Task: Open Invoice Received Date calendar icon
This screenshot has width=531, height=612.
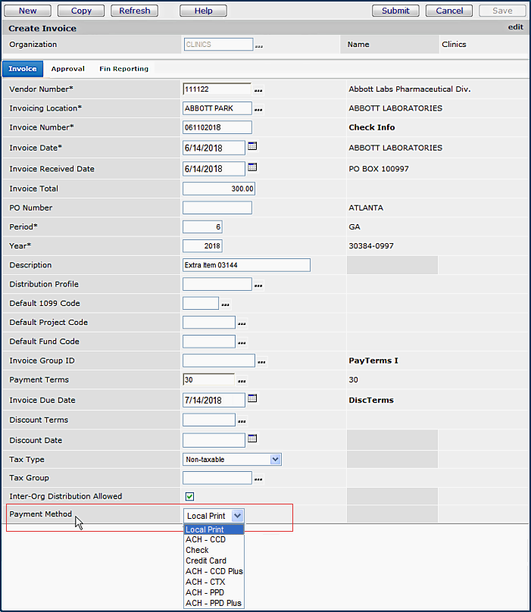Action: (x=253, y=167)
